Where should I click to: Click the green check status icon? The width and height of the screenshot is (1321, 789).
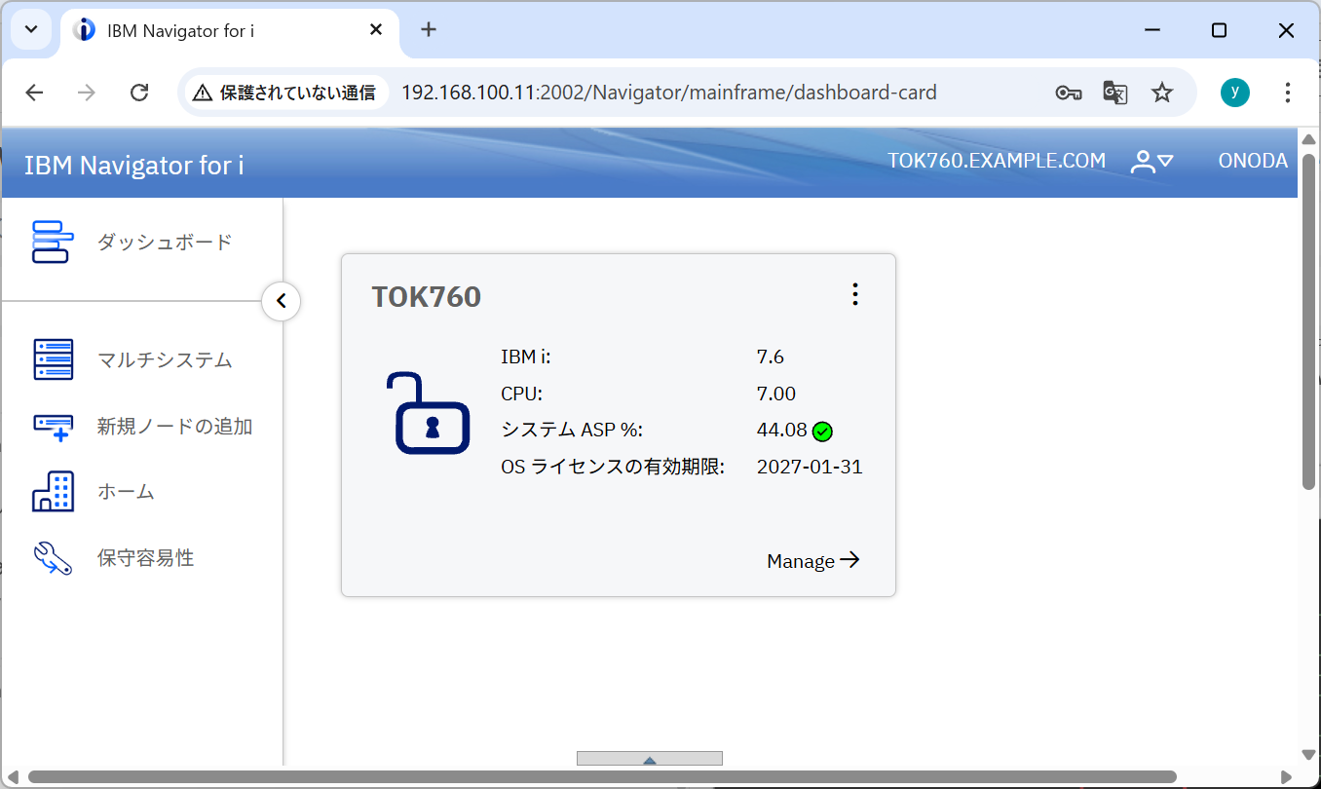pos(822,431)
